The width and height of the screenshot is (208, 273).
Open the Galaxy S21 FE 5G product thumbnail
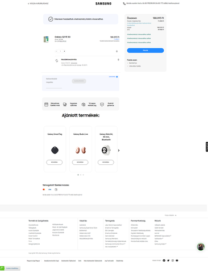pos(46,39)
